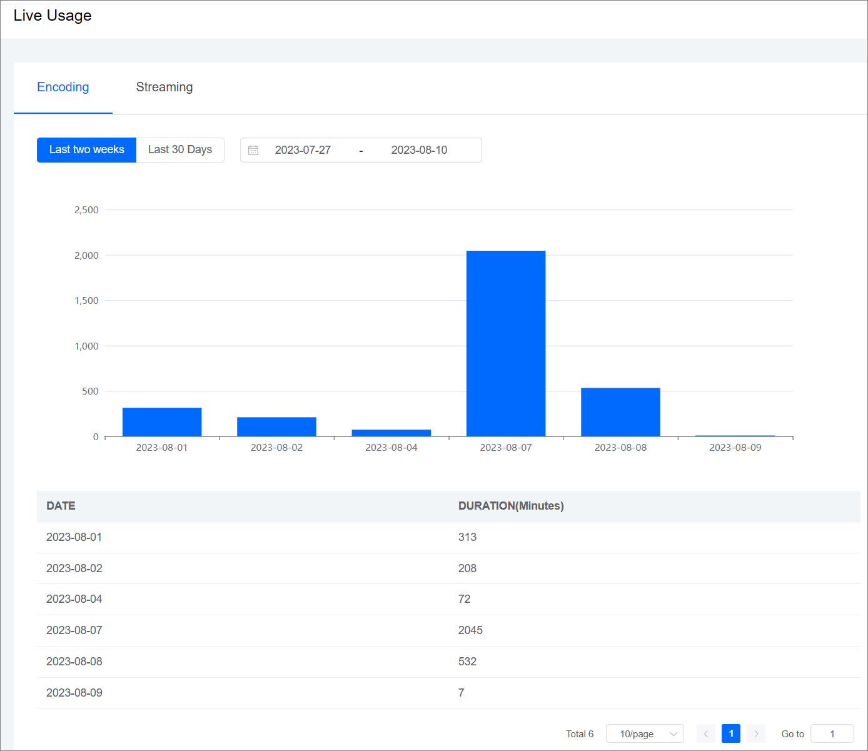The width and height of the screenshot is (868, 751).
Task: Click the 500 y-axis label
Action: click(90, 391)
